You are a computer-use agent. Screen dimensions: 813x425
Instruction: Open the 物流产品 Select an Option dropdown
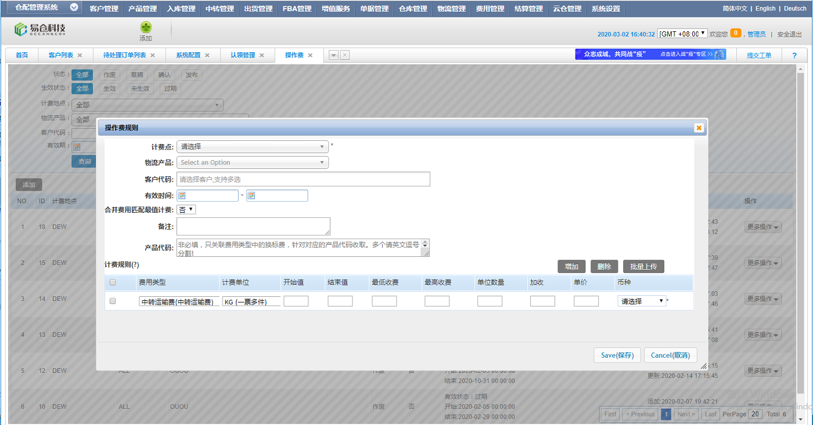(252, 162)
